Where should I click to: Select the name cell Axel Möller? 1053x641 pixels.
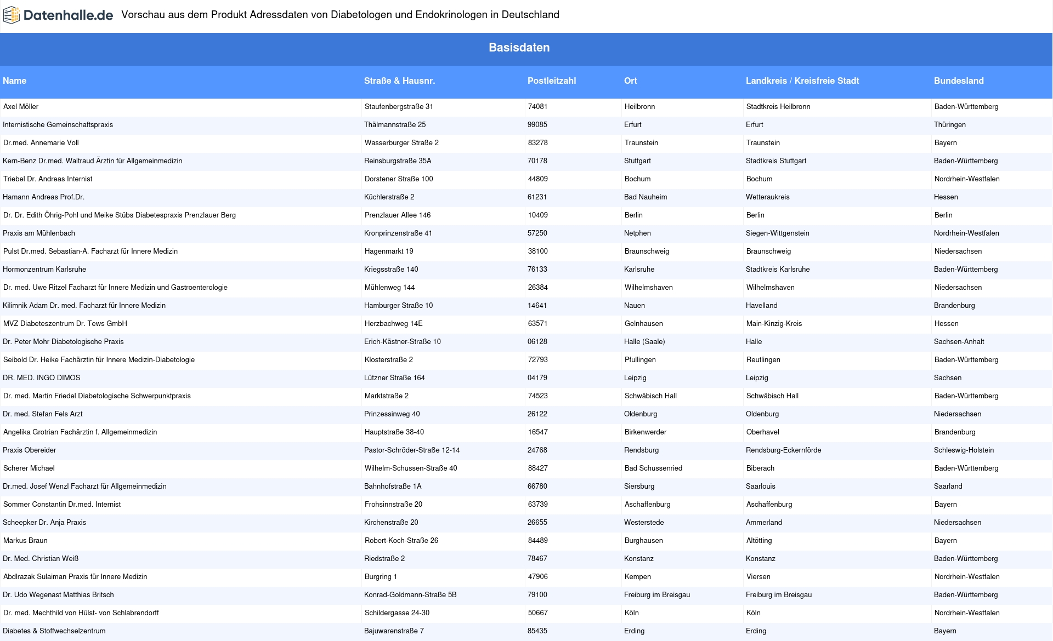(x=21, y=107)
